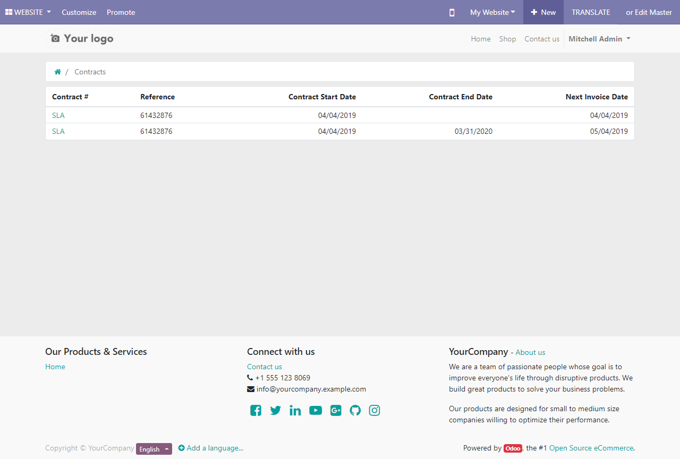Open the first SLA contract
The height and width of the screenshot is (459, 680).
58,115
